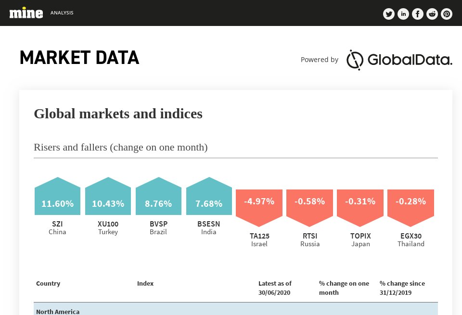Share the article on LinkedIn
Image resolution: width=462 pixels, height=315 pixels.
coord(403,14)
